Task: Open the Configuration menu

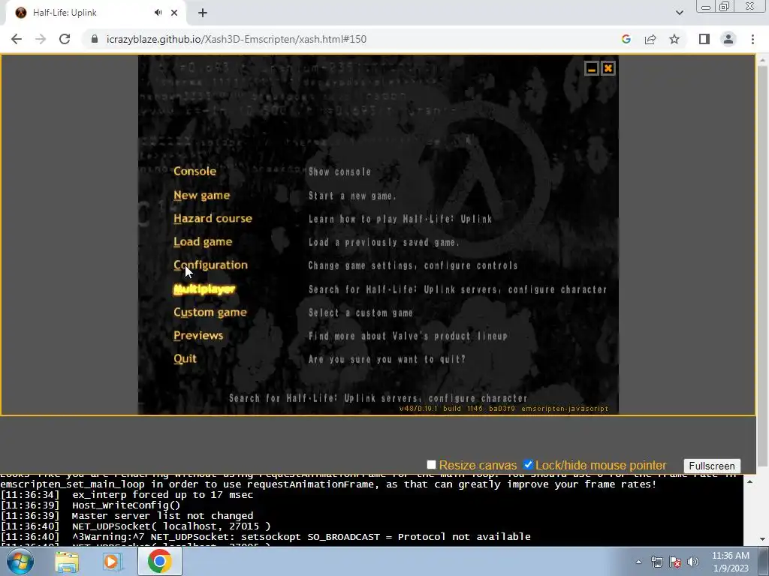Action: 210,265
